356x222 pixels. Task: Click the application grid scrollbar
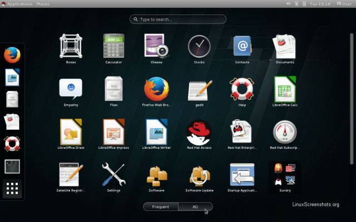point(352,99)
